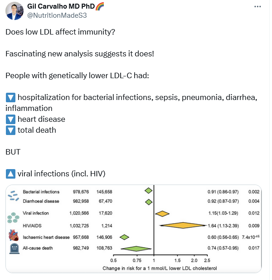This screenshot has width=272, height=280.
Task: Click the down-arrow emoji before 'hospitalization'
Action: pyautogui.click(x=10, y=97)
